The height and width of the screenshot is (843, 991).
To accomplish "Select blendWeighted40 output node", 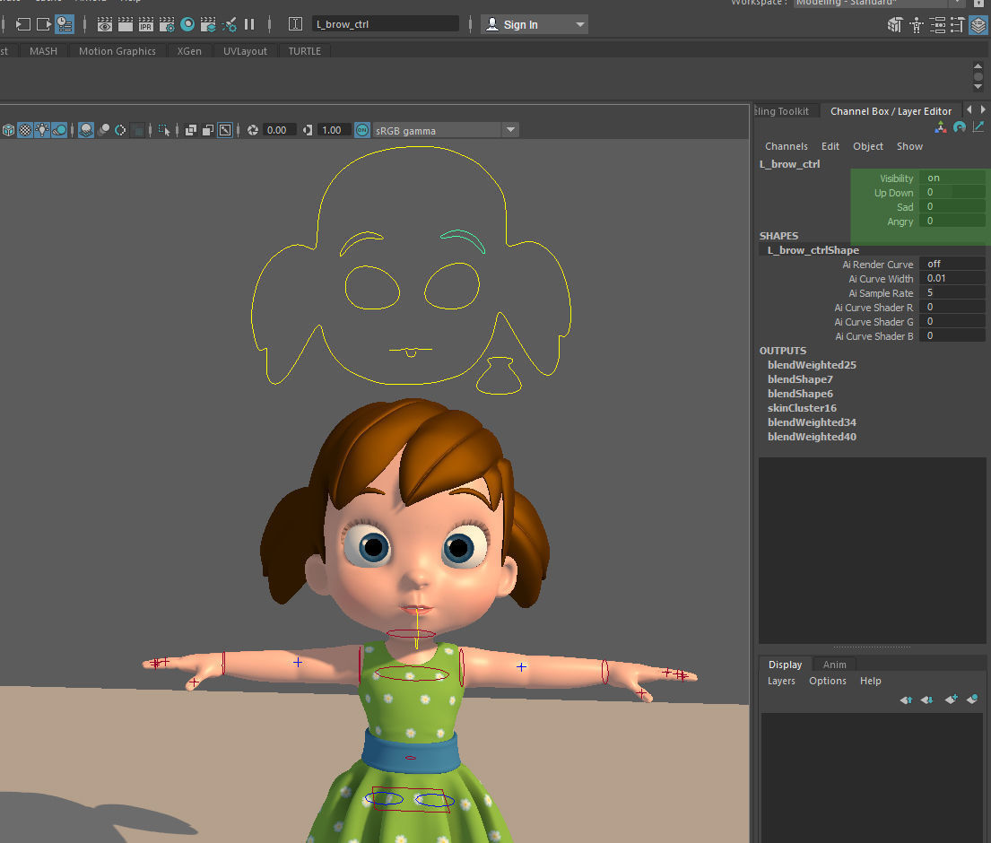I will 812,437.
